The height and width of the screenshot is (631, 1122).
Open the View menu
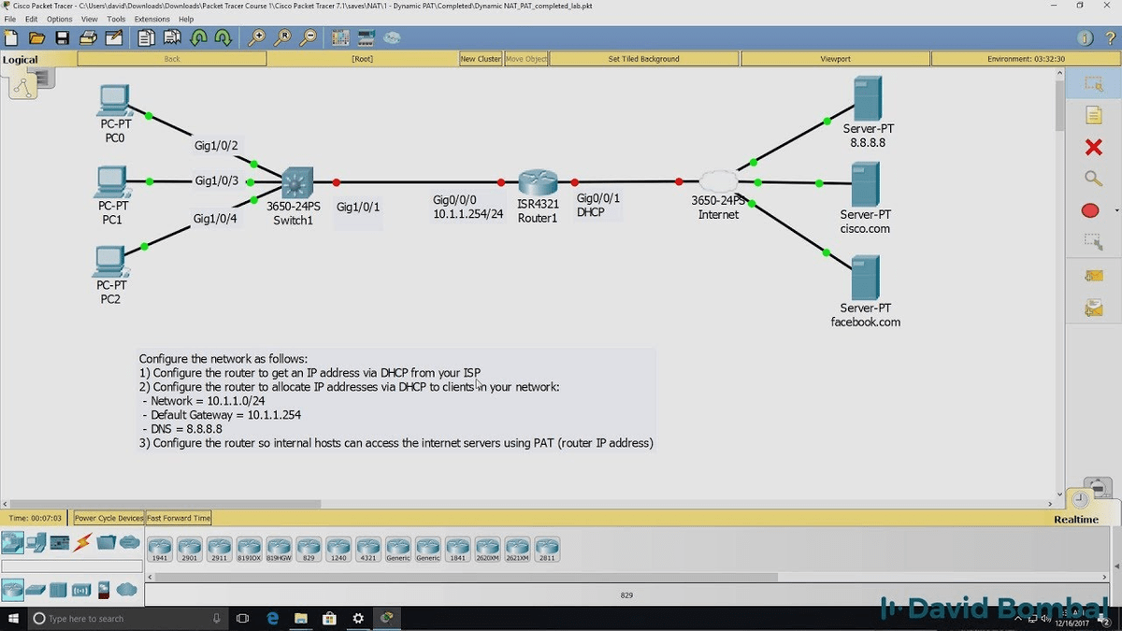tap(90, 19)
